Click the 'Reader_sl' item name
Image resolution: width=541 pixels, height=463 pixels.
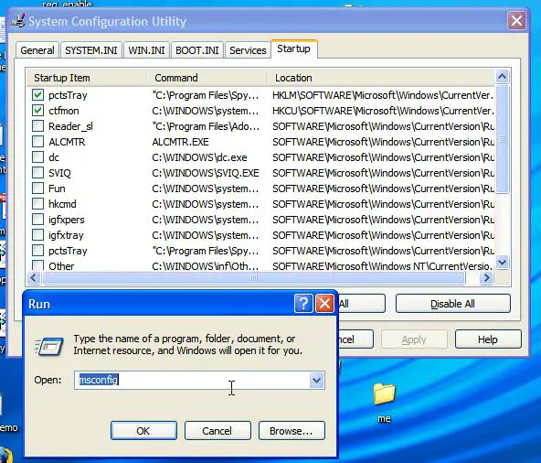70,126
